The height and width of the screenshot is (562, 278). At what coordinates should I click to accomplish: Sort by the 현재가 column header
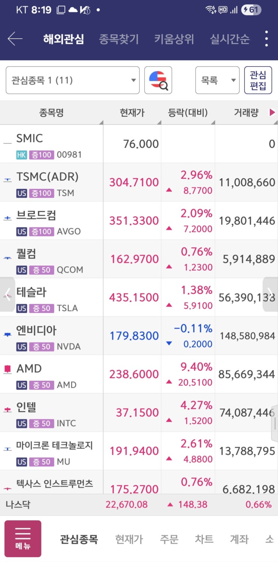[x=132, y=113]
